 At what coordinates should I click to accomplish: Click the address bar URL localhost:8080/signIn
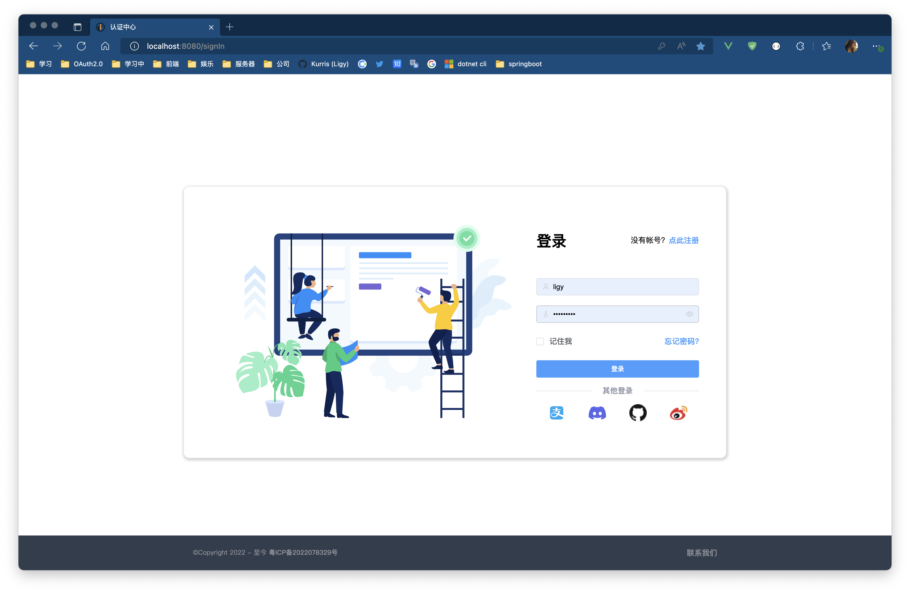(185, 46)
